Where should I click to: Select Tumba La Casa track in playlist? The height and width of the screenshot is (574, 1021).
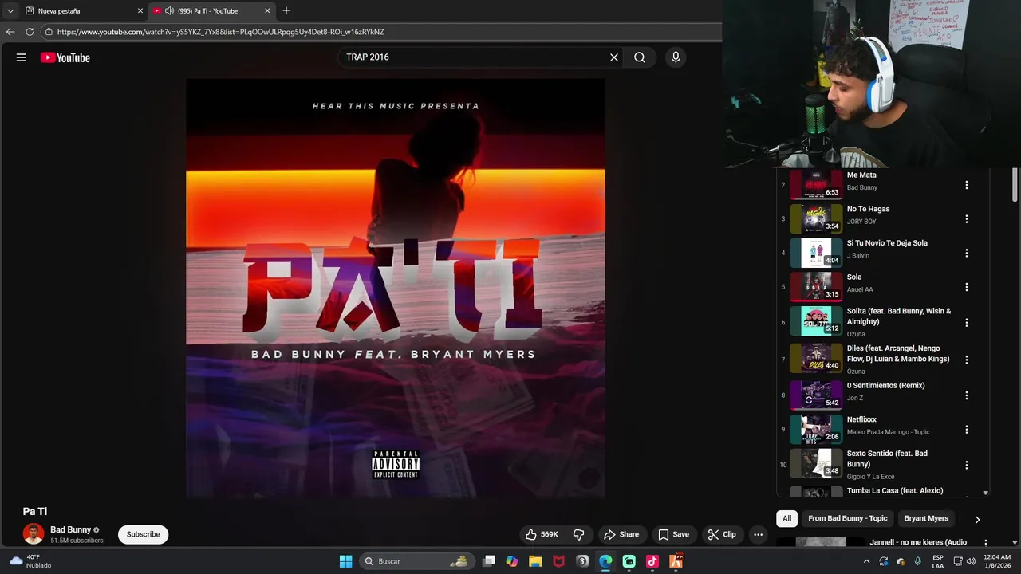[x=869, y=491]
